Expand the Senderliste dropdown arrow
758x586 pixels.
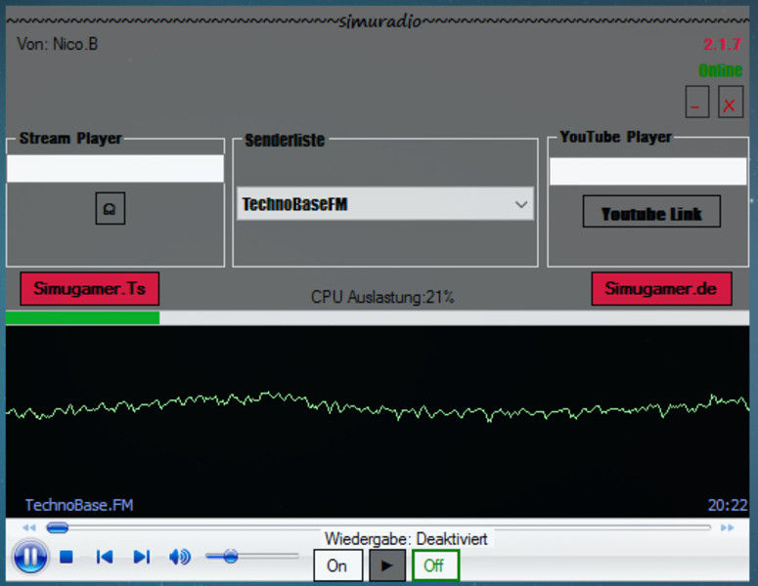[x=520, y=205]
